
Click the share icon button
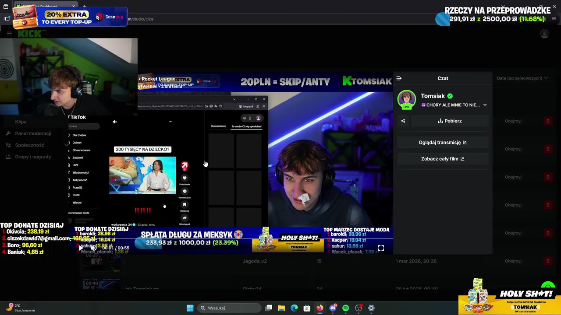(403, 121)
